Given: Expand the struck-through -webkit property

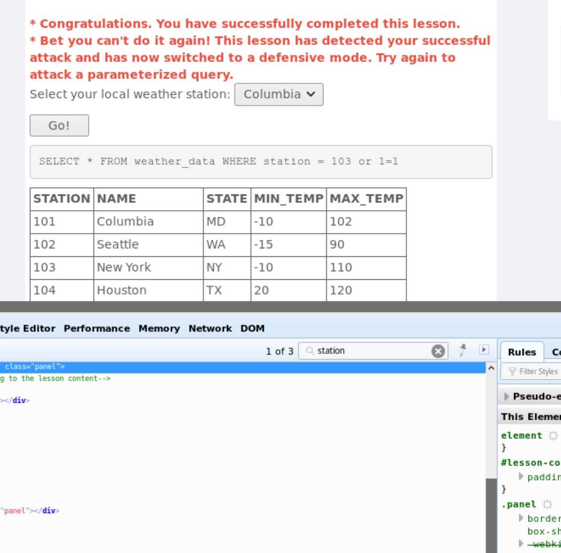Looking at the screenshot, I should point(521,544).
